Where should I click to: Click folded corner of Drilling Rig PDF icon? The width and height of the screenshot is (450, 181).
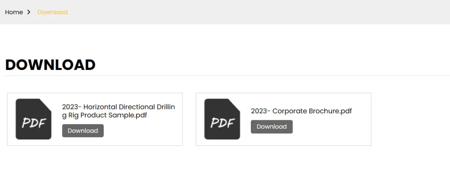tap(46, 104)
